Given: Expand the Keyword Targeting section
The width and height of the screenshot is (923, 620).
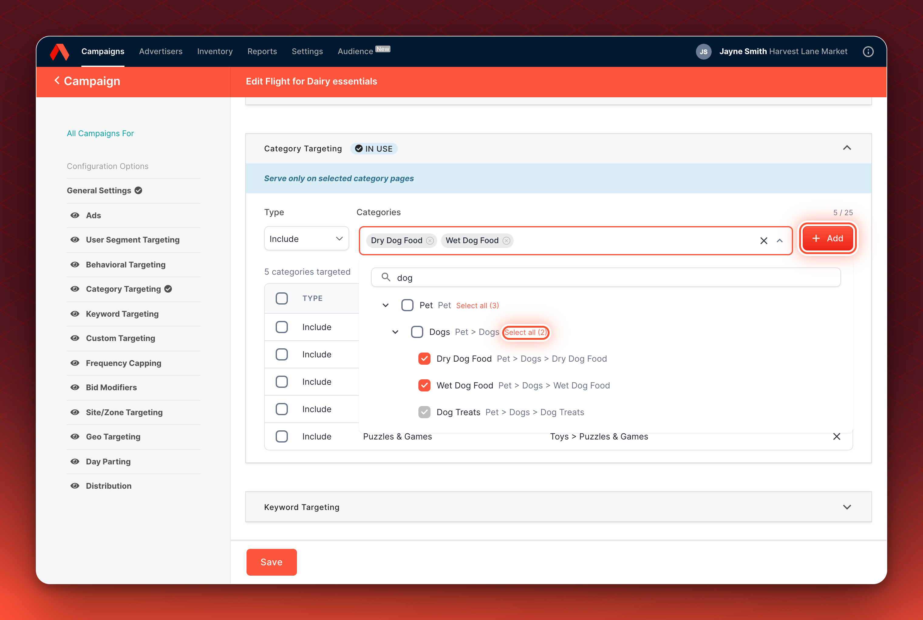Looking at the screenshot, I should coord(847,507).
